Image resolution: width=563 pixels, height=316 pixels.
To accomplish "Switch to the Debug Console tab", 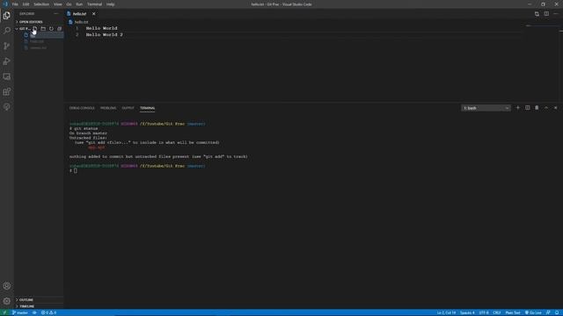I will [x=82, y=108].
